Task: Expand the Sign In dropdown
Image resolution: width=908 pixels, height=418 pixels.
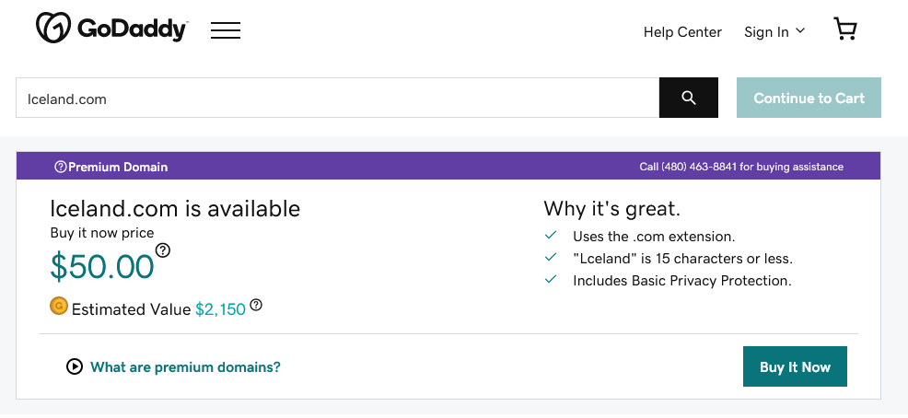Action: pyautogui.click(x=774, y=32)
